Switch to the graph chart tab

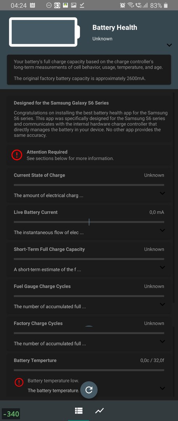[100, 410]
